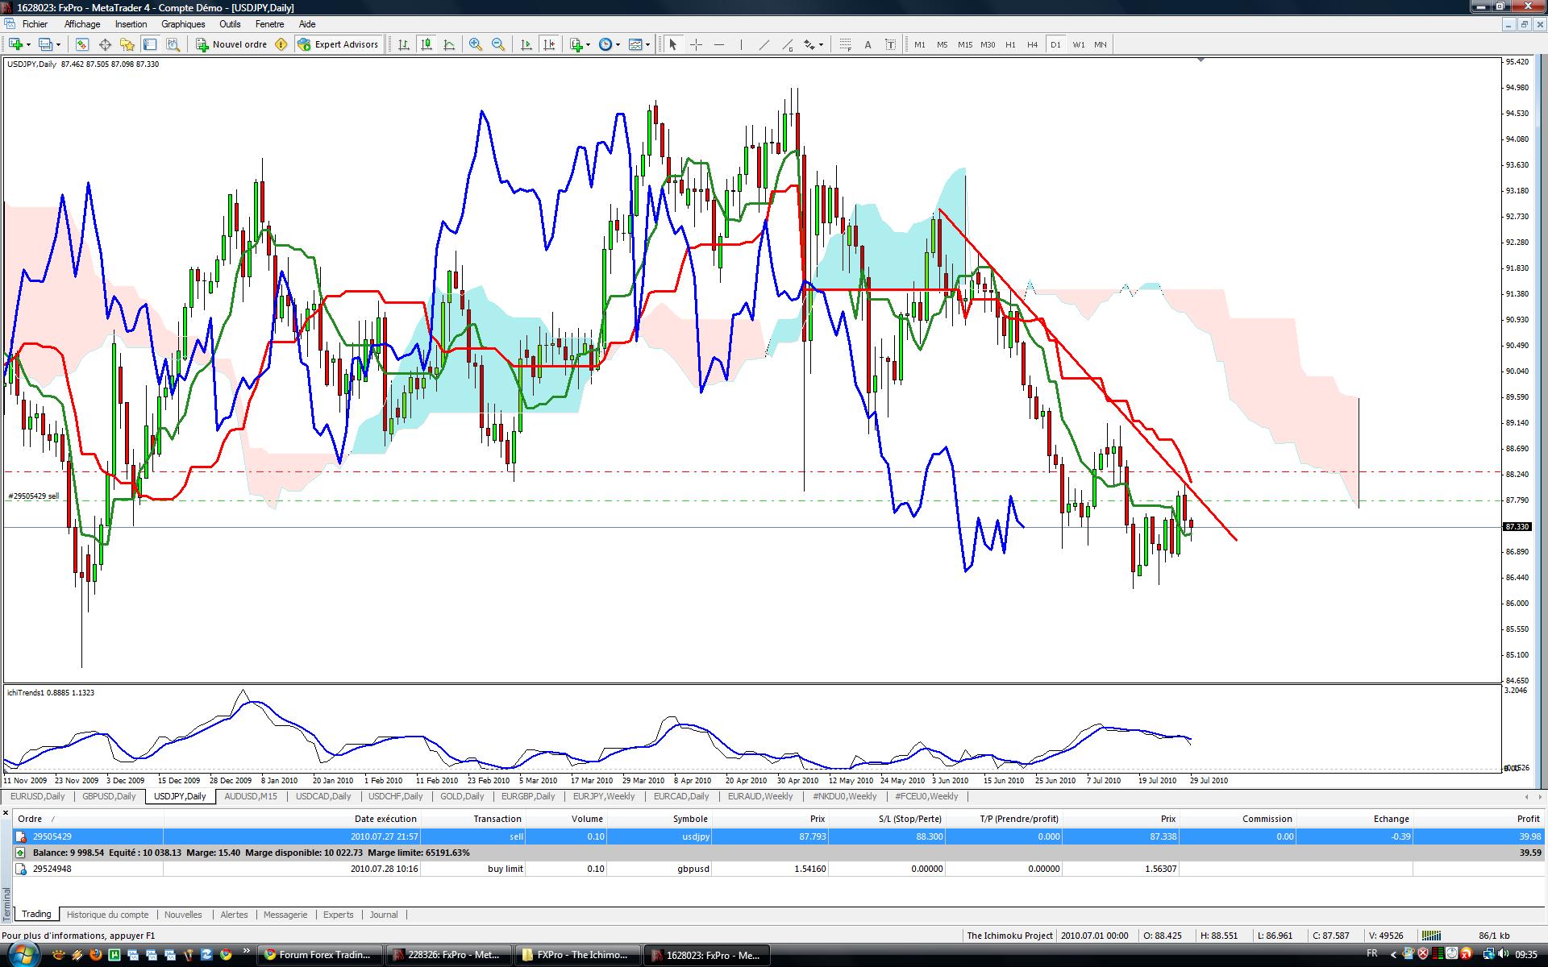This screenshot has width=1548, height=967.
Task: Toggle Expert Advisors on or off
Action: pos(338,44)
